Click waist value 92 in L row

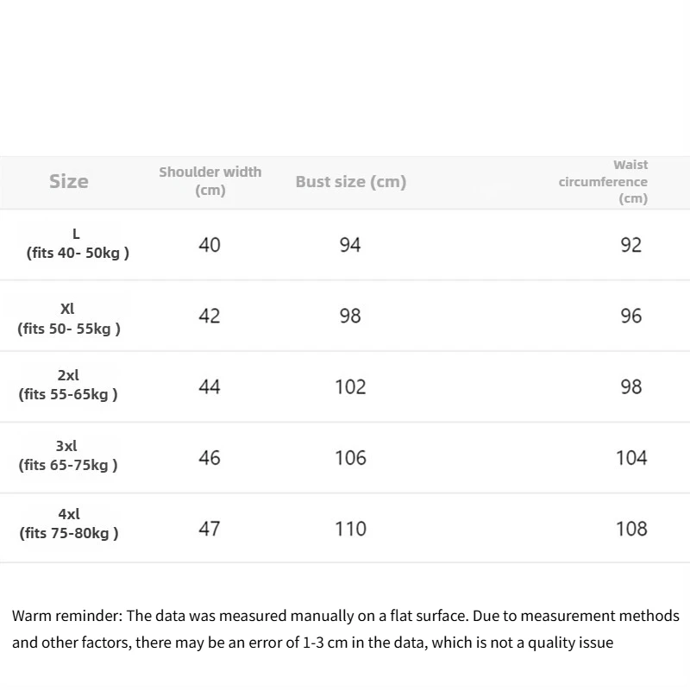pyautogui.click(x=631, y=245)
